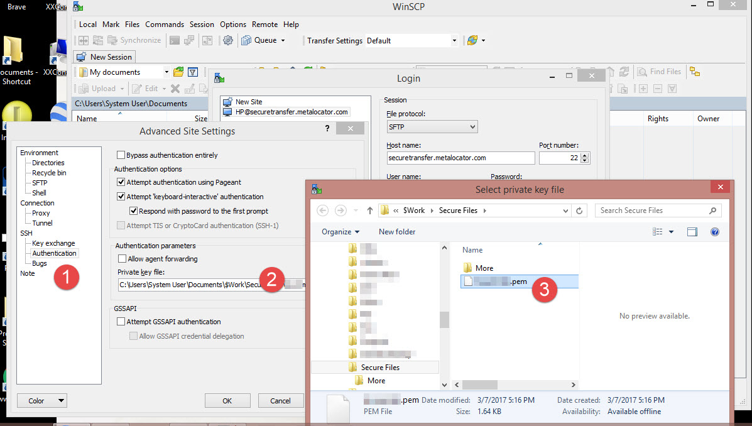Toggle Respond with password to first prompt
This screenshot has height=426, width=752.
(133, 211)
